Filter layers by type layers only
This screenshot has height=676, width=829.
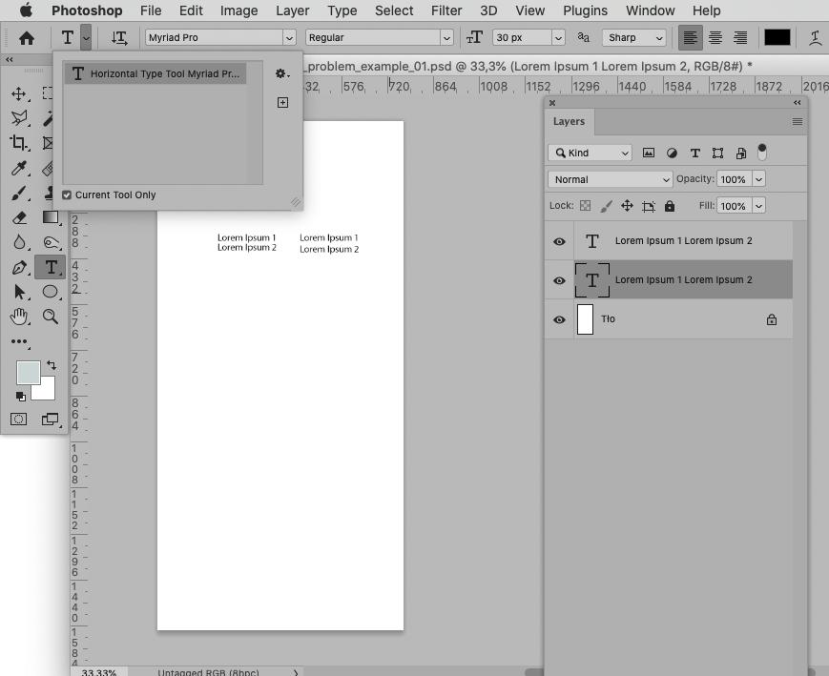click(x=694, y=153)
